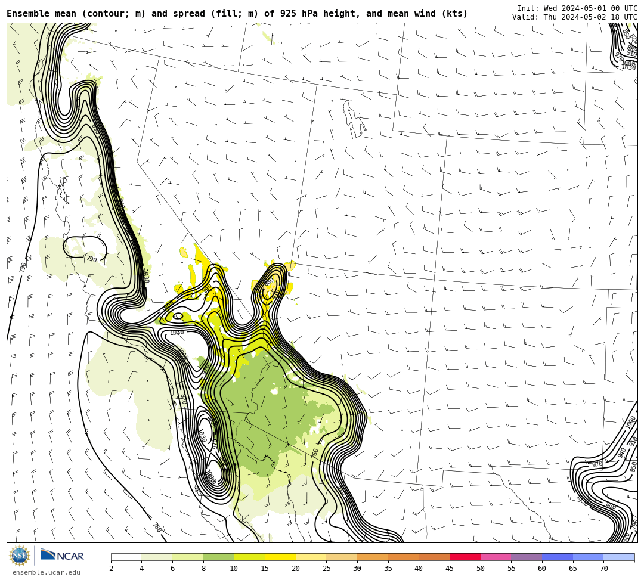This screenshot has height=580, width=644.
Task: Click the Valid: Thu 2024-05-02 18 UTC text
Action: pyautogui.click(x=575, y=17)
